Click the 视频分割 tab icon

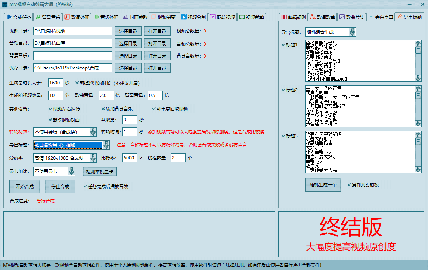click(183, 17)
